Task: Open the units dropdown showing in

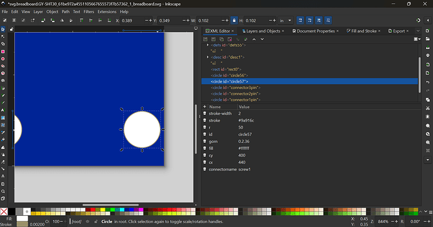Action: (286, 21)
